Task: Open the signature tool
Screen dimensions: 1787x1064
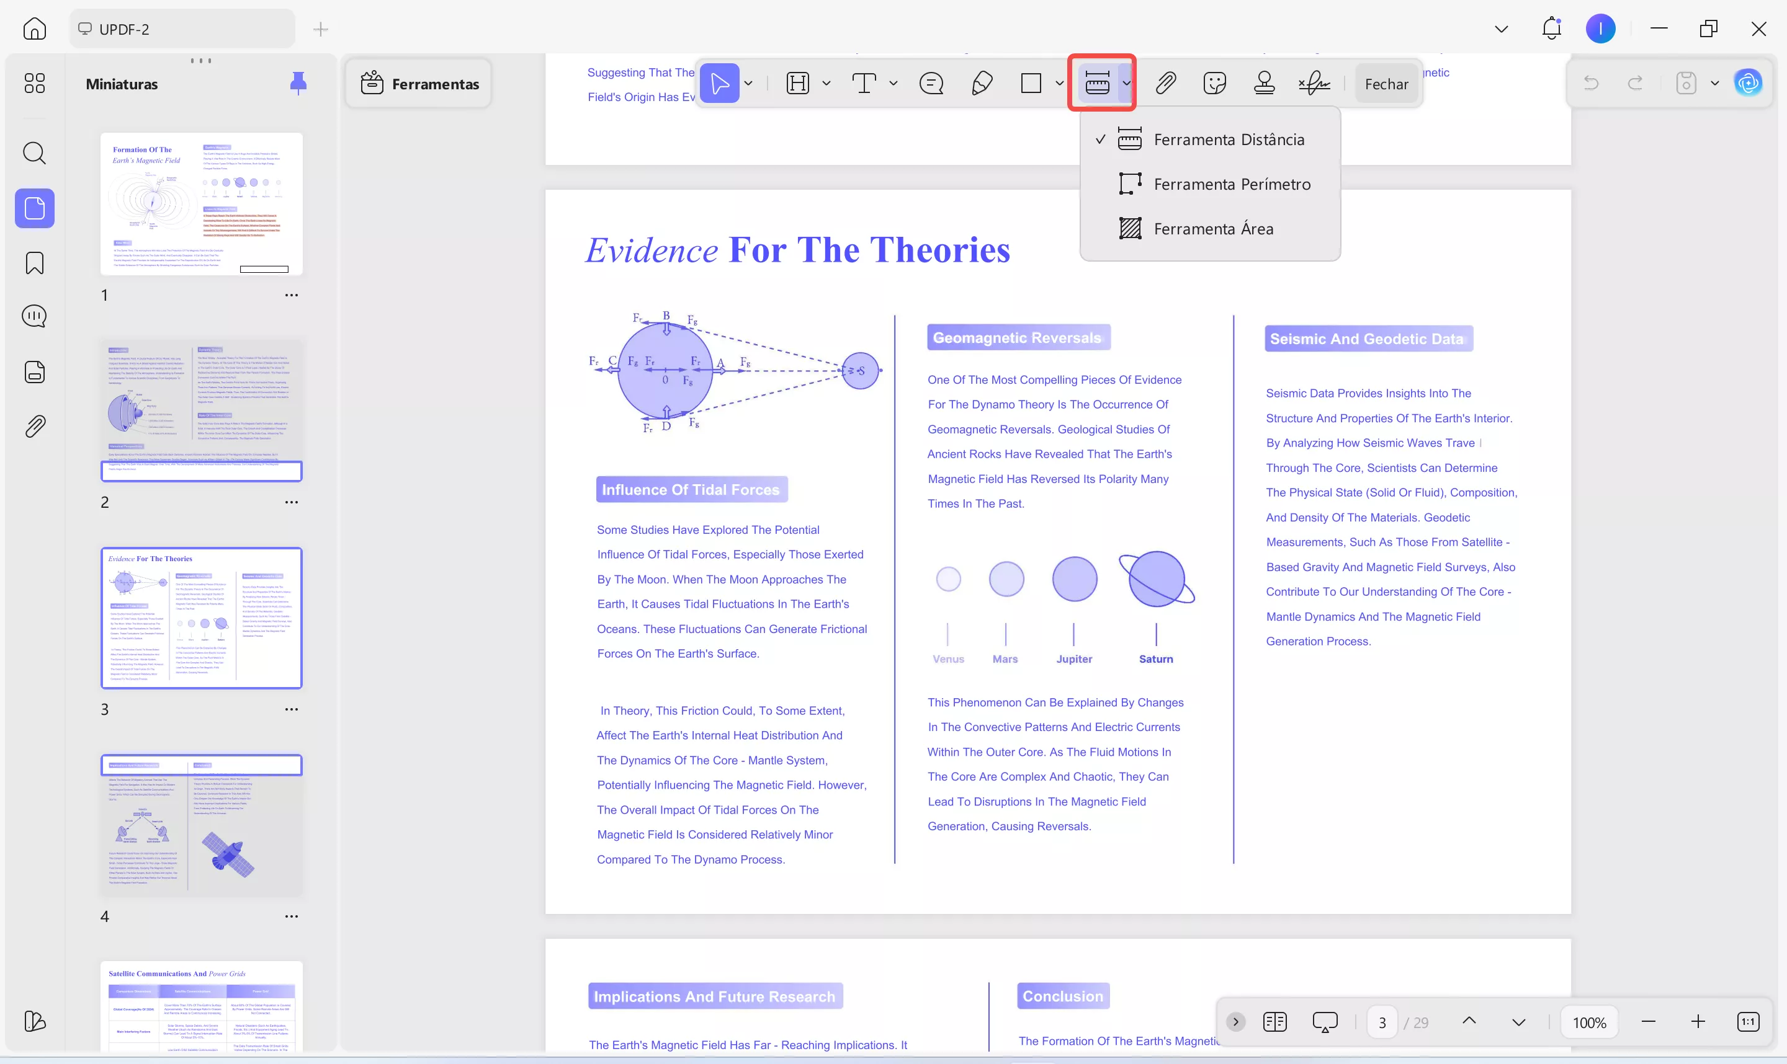Action: pyautogui.click(x=1314, y=83)
